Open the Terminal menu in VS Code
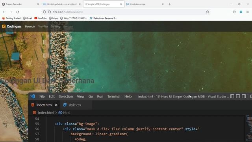Image resolution: width=252 pixels, height=142 pixels. pyautogui.click(x=114, y=96)
